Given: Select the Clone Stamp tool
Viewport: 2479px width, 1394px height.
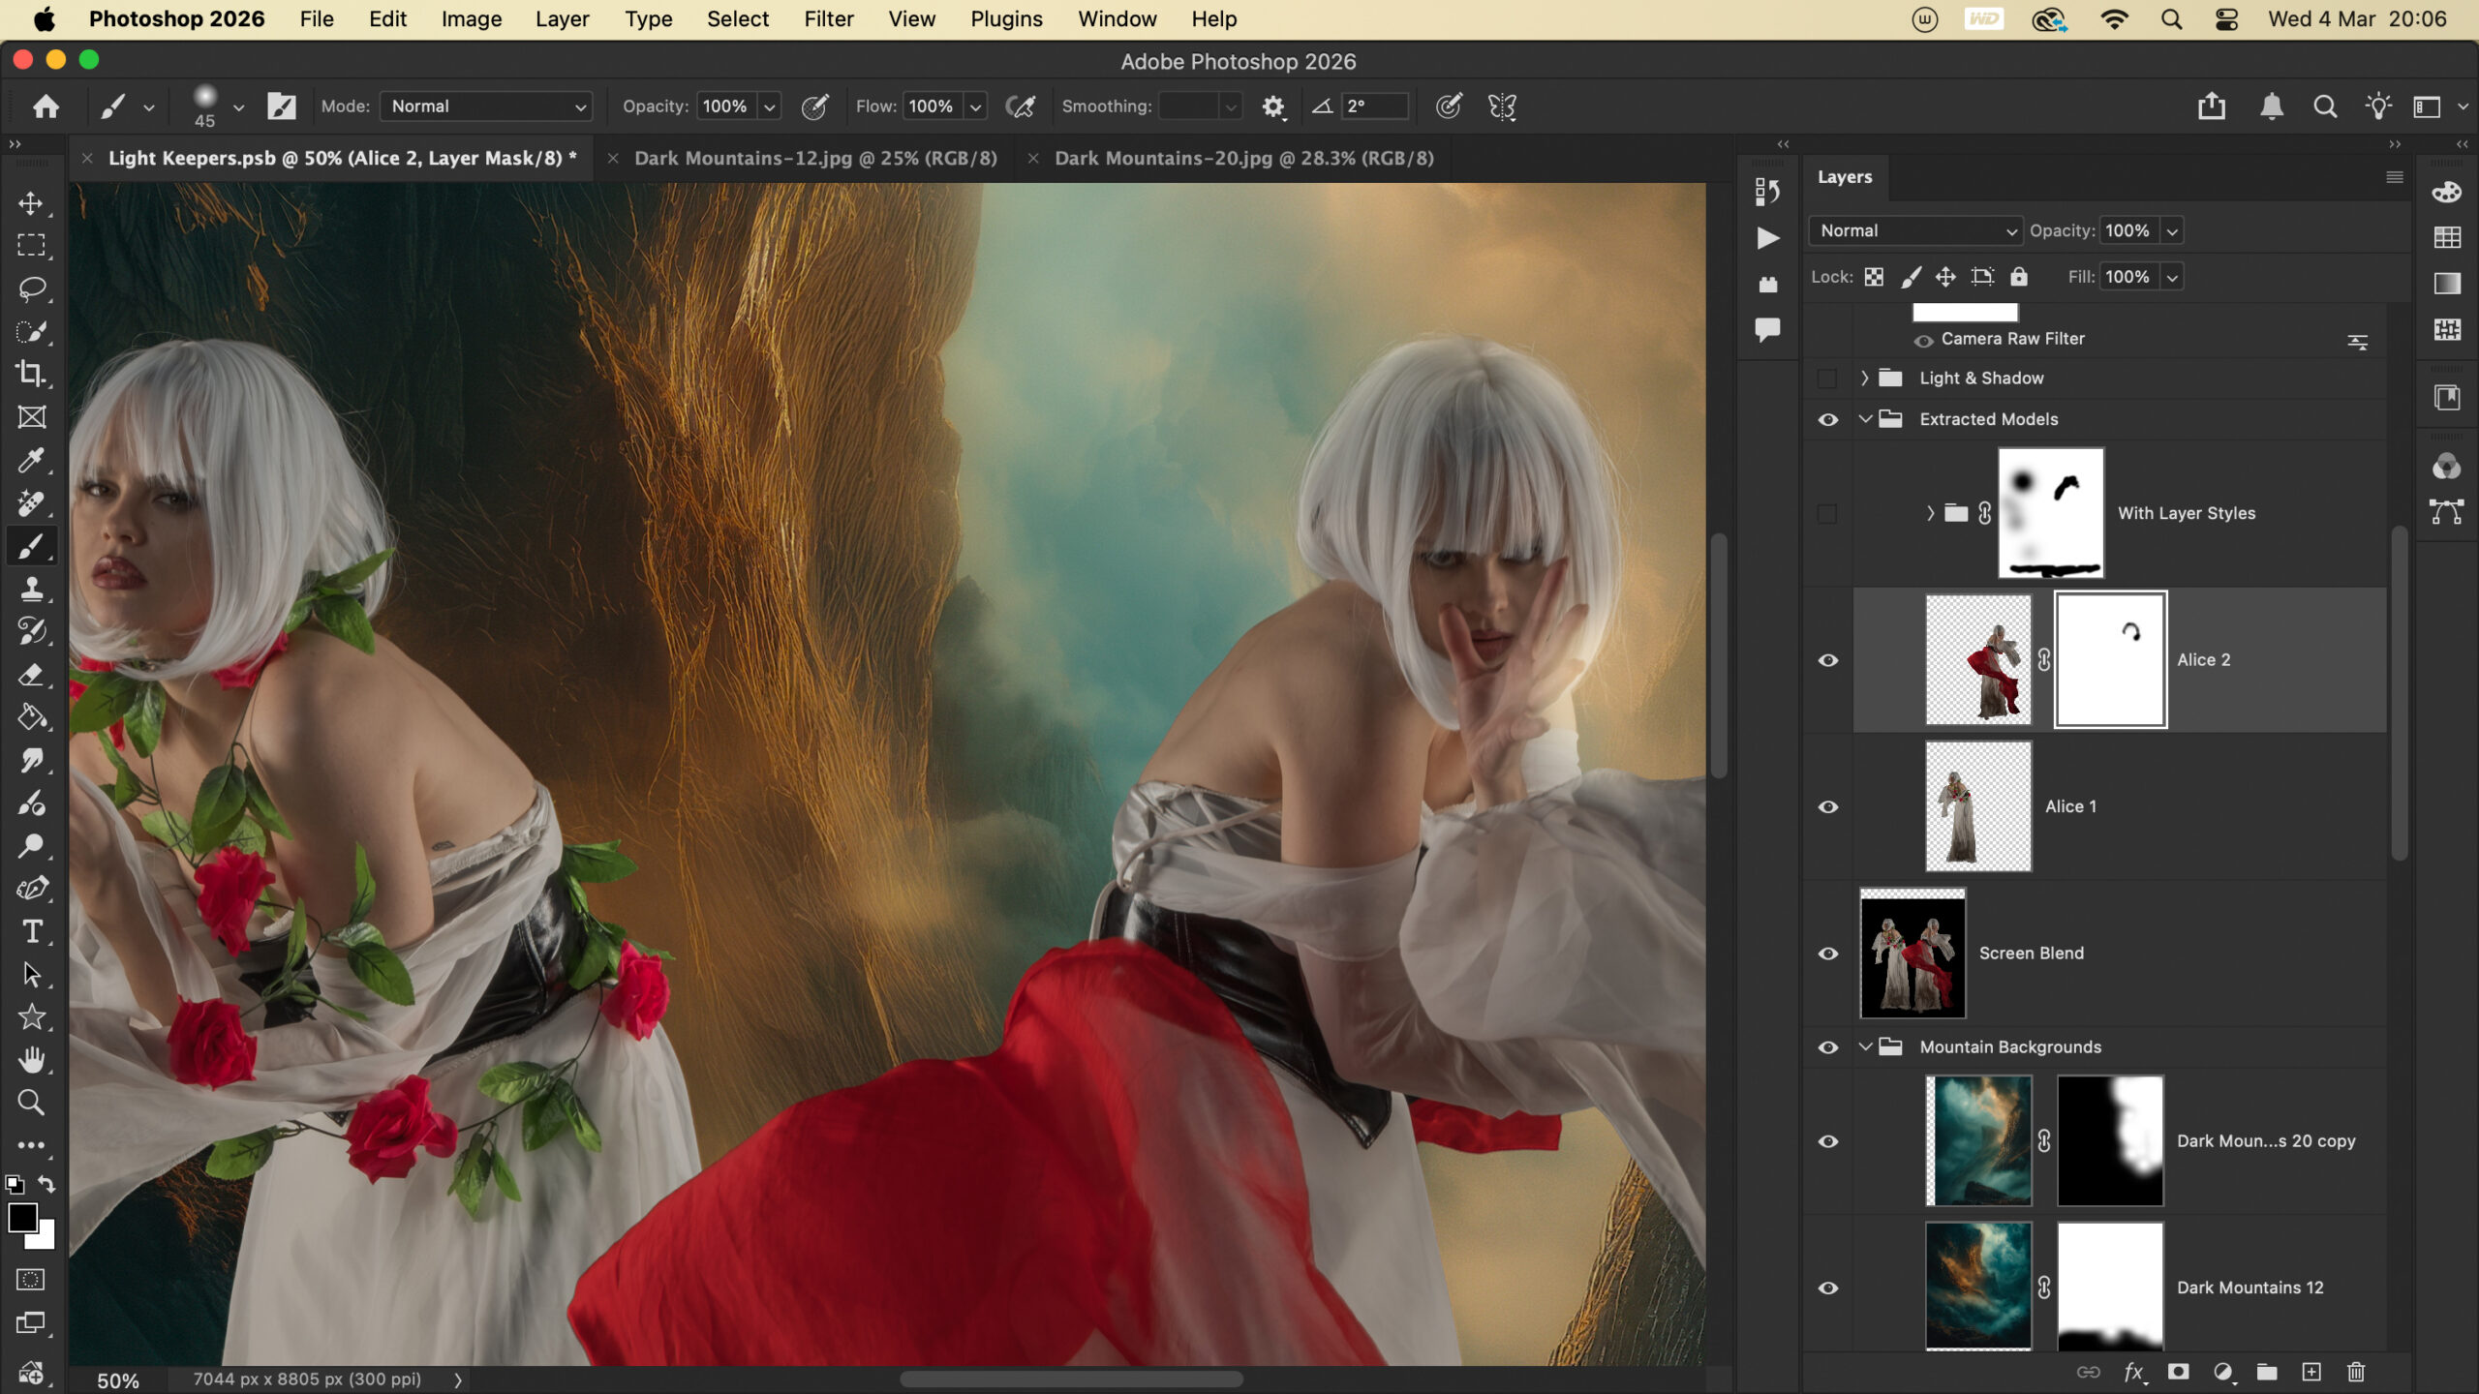Looking at the screenshot, I should (x=31, y=589).
